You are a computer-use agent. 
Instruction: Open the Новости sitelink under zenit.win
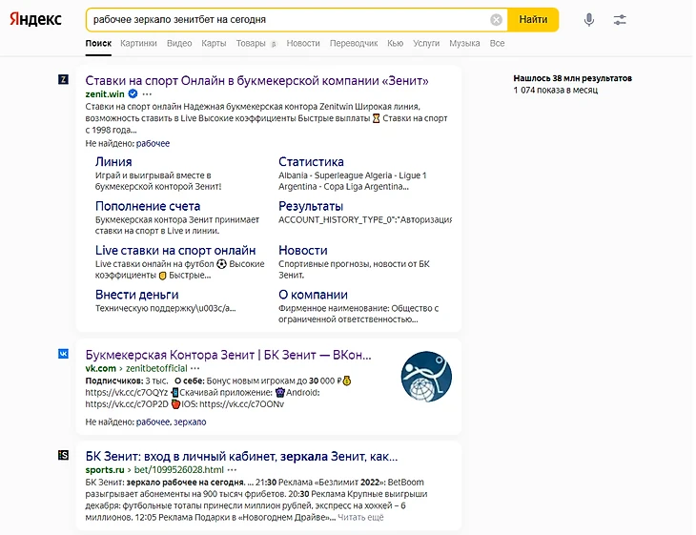(x=303, y=251)
